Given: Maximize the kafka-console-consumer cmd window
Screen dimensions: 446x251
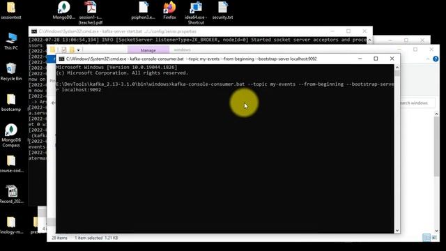Looking at the screenshot, I should [x=376, y=59].
